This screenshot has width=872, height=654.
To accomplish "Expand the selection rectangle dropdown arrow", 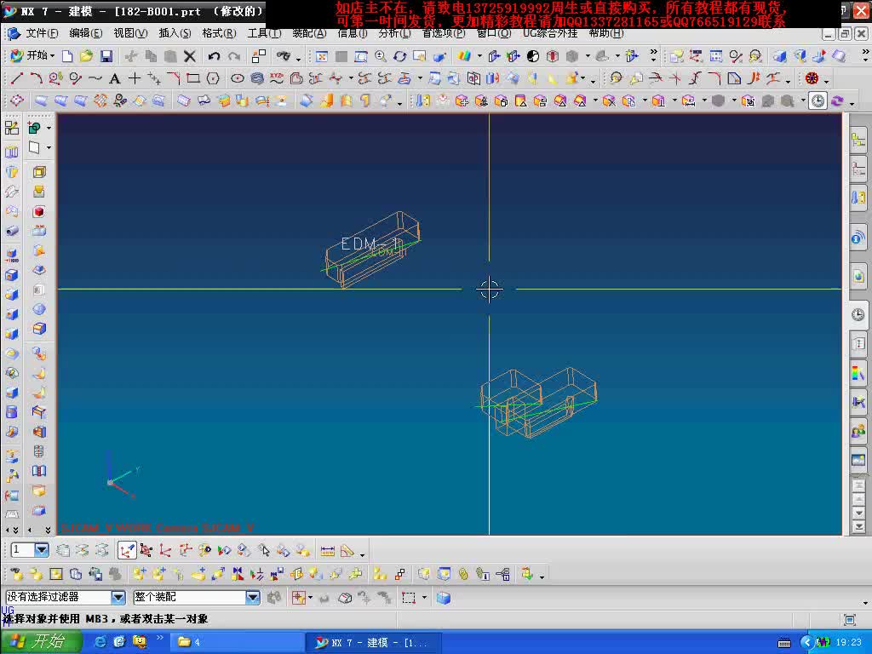I will [x=424, y=598].
